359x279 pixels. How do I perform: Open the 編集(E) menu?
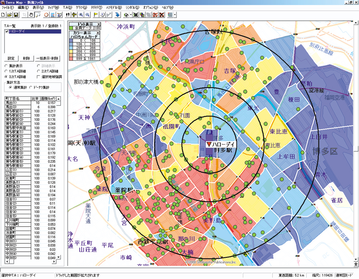coord(23,8)
